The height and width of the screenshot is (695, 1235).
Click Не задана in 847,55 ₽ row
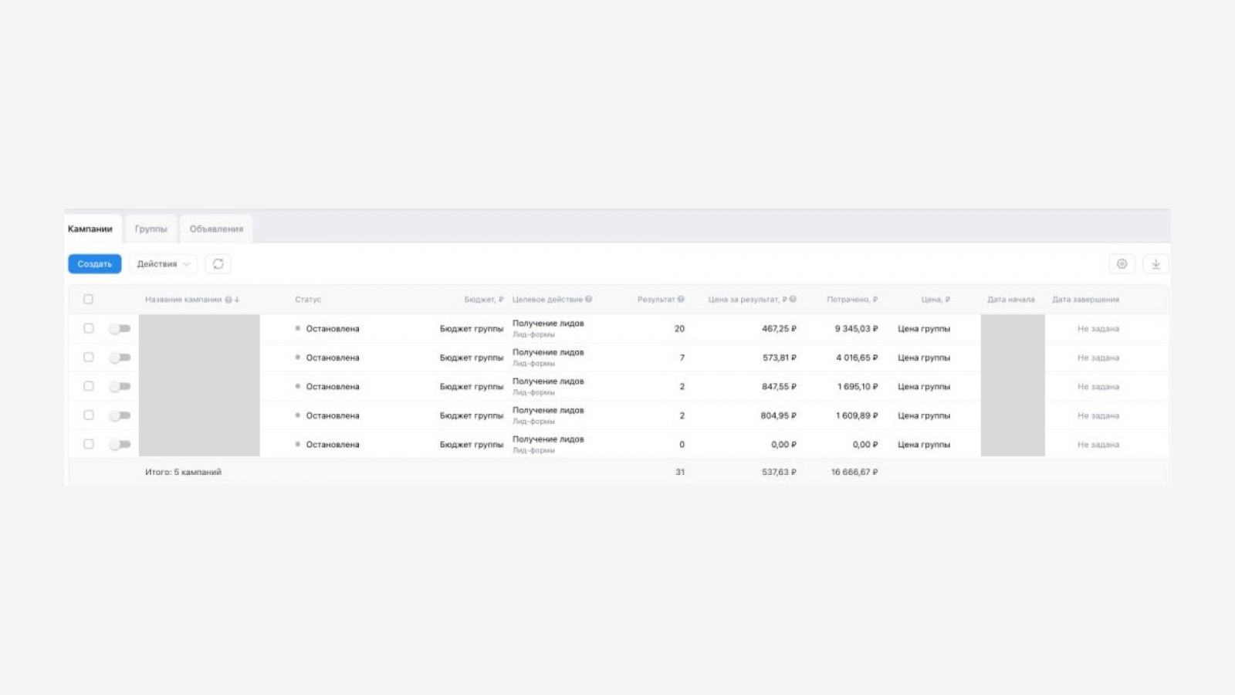coord(1098,387)
